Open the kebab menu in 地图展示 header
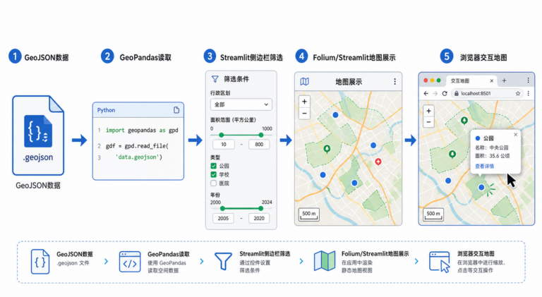 395,82
